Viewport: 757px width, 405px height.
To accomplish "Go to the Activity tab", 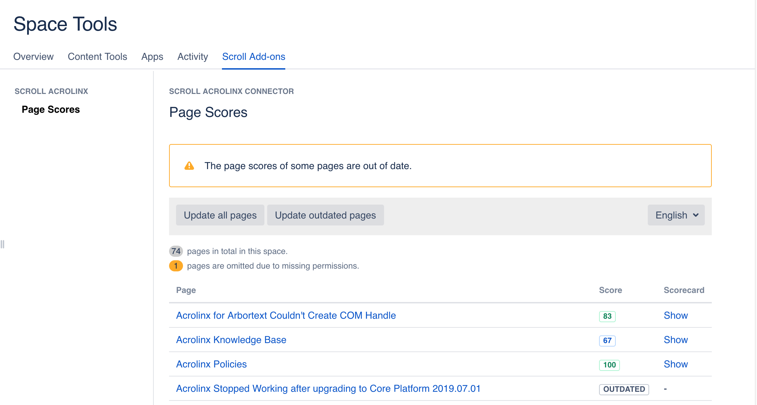I will pyautogui.click(x=193, y=56).
